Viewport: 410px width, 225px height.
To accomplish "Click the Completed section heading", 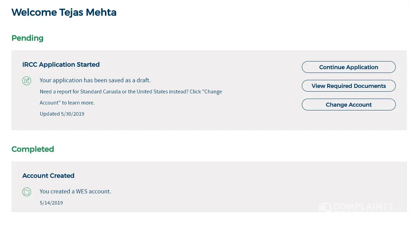I will pos(33,149).
